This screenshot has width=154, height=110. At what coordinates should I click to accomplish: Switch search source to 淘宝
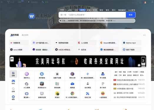tap(101, 10)
